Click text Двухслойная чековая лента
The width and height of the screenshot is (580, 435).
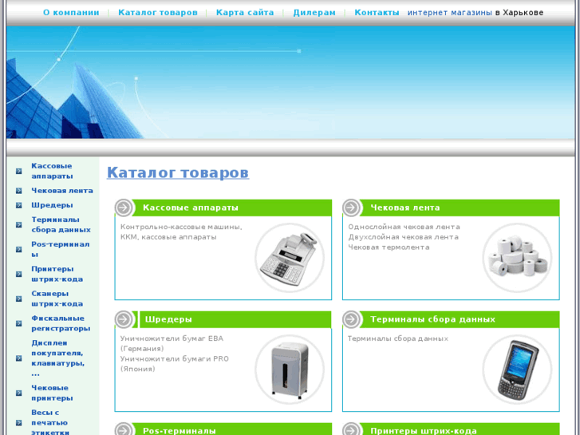pyautogui.click(x=403, y=237)
